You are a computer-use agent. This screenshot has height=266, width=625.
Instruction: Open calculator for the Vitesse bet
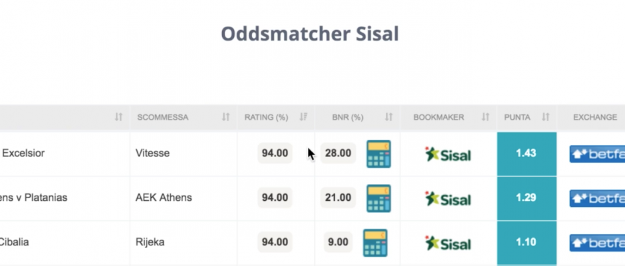378,154
